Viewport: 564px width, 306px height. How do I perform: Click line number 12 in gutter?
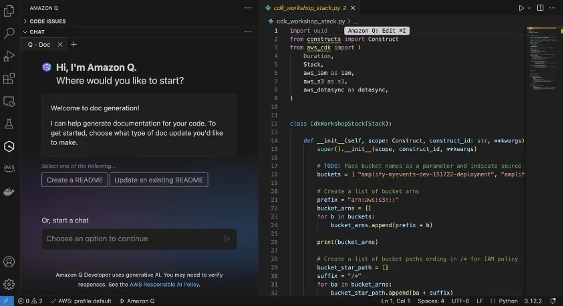274,124
